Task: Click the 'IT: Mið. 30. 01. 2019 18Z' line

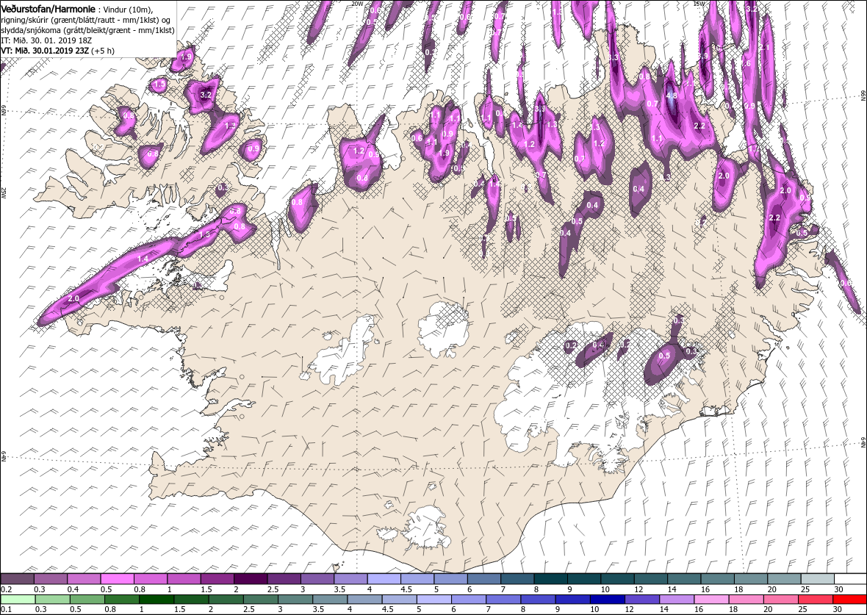Action: [46, 40]
